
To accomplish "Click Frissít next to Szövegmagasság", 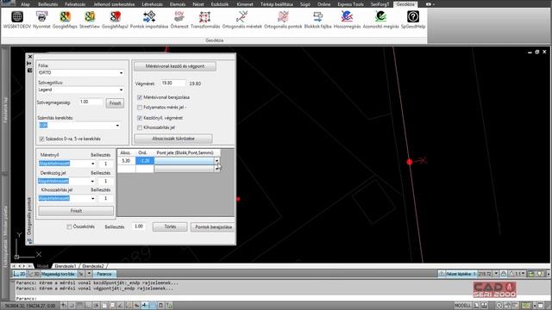I will point(115,103).
